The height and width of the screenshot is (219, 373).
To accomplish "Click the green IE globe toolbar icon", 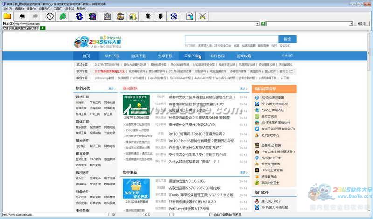I will tap(63, 16).
